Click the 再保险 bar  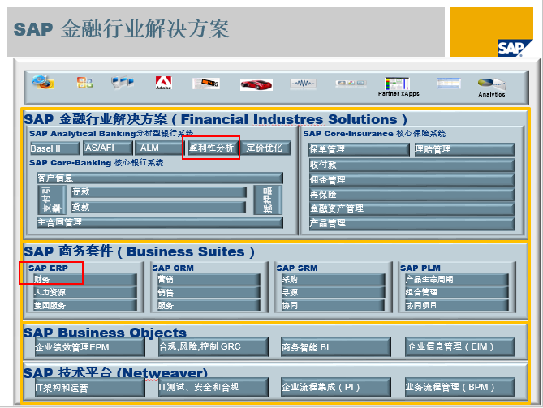click(412, 195)
